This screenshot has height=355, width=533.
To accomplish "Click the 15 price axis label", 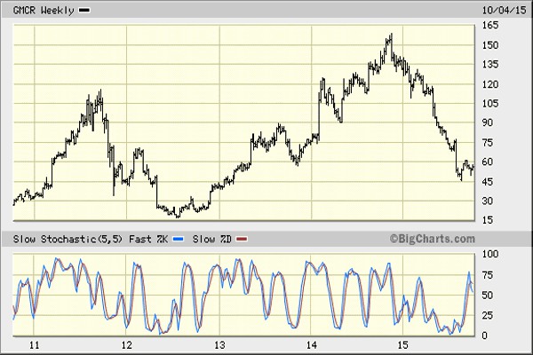I will click(488, 220).
